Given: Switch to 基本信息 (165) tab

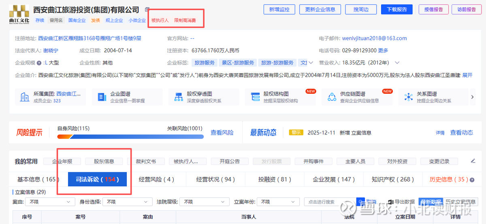Looking at the screenshot, I should 38,179.
